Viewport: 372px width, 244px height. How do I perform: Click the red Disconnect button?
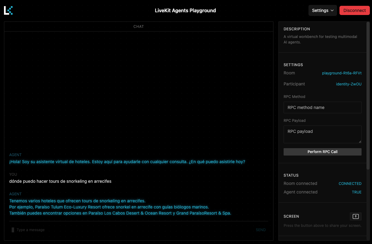[x=355, y=10]
